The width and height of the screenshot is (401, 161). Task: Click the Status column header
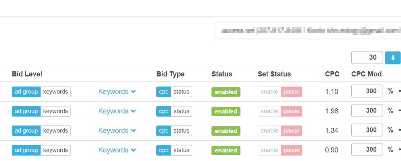coord(222,74)
